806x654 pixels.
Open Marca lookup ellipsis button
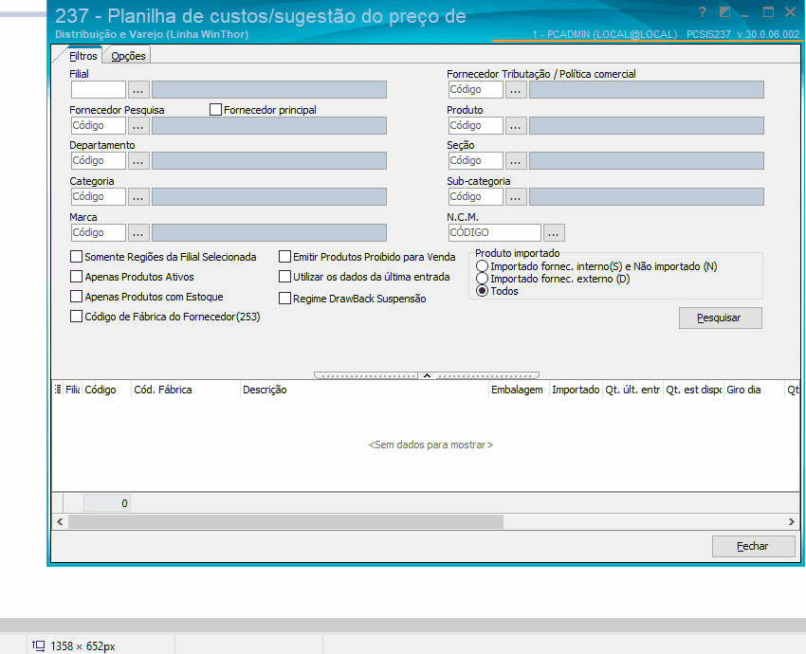pyautogui.click(x=138, y=233)
